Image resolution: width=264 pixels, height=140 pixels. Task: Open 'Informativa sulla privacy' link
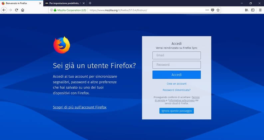(181, 101)
